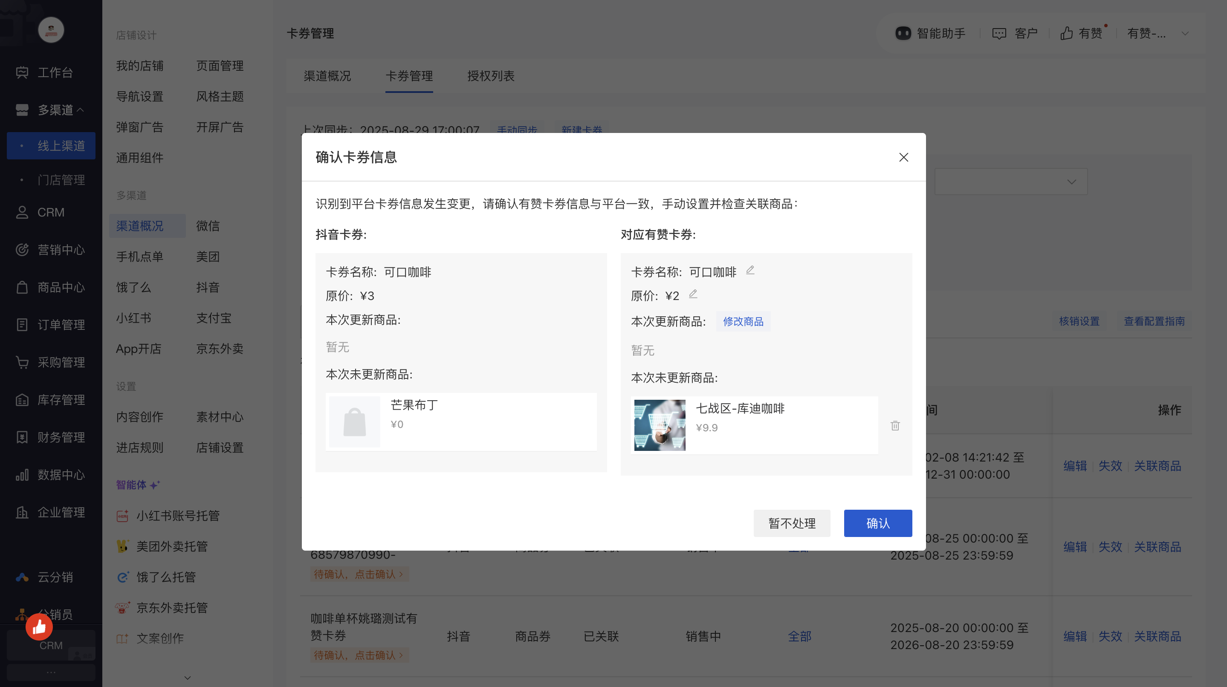Screen dimensions: 1227x687
Task: Open the 客户 chat icon in the header
Action: click(999, 33)
